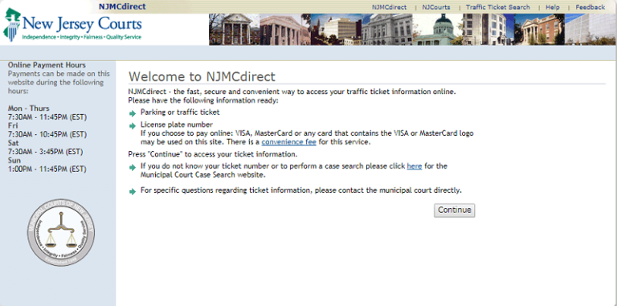Follow the 'here' case search link
The height and width of the screenshot is (306, 617).
[x=415, y=166]
